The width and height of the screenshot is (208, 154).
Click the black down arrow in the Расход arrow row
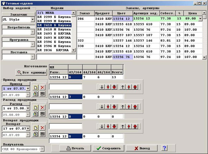(x=102, y=107)
